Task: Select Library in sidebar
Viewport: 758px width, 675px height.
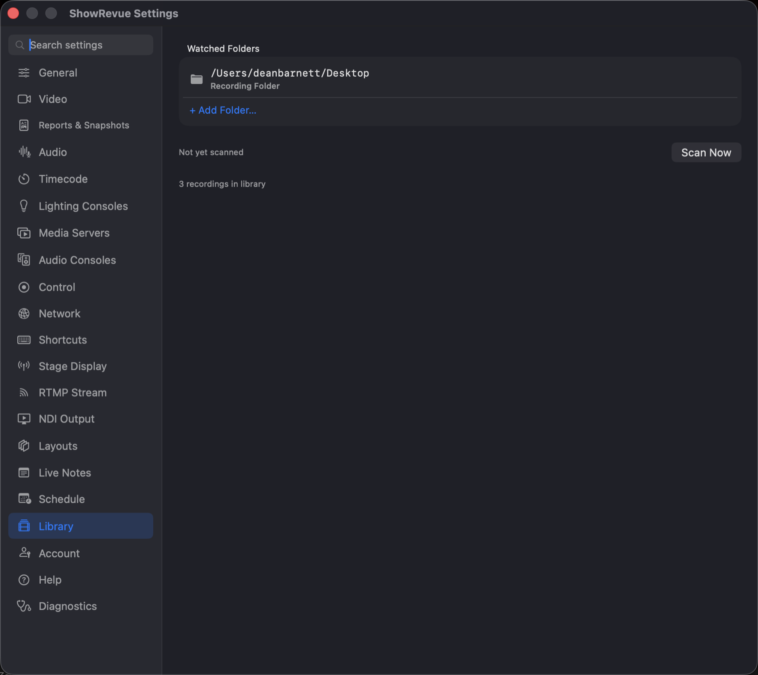Action: 80,526
